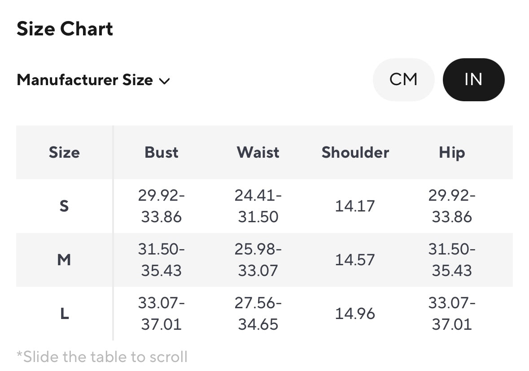Click the slide-to-scroll hint text
This screenshot has width=529, height=371.
click(102, 357)
